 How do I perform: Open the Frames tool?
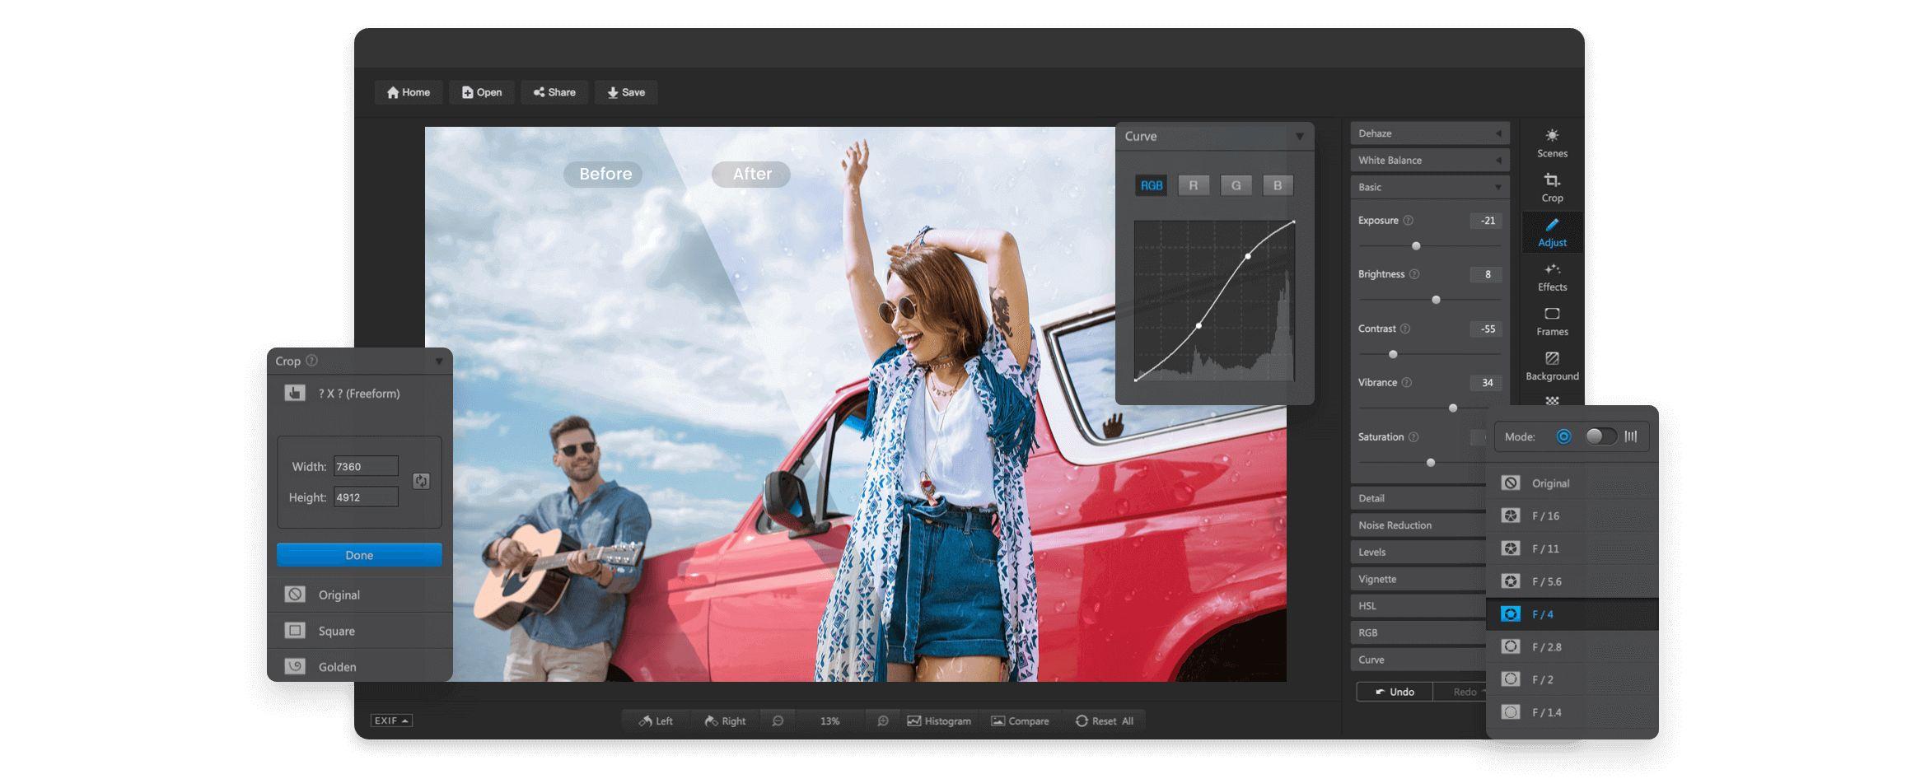coord(1552,321)
